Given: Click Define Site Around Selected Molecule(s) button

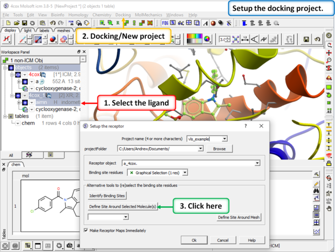Looking at the screenshot, I should [123, 206].
